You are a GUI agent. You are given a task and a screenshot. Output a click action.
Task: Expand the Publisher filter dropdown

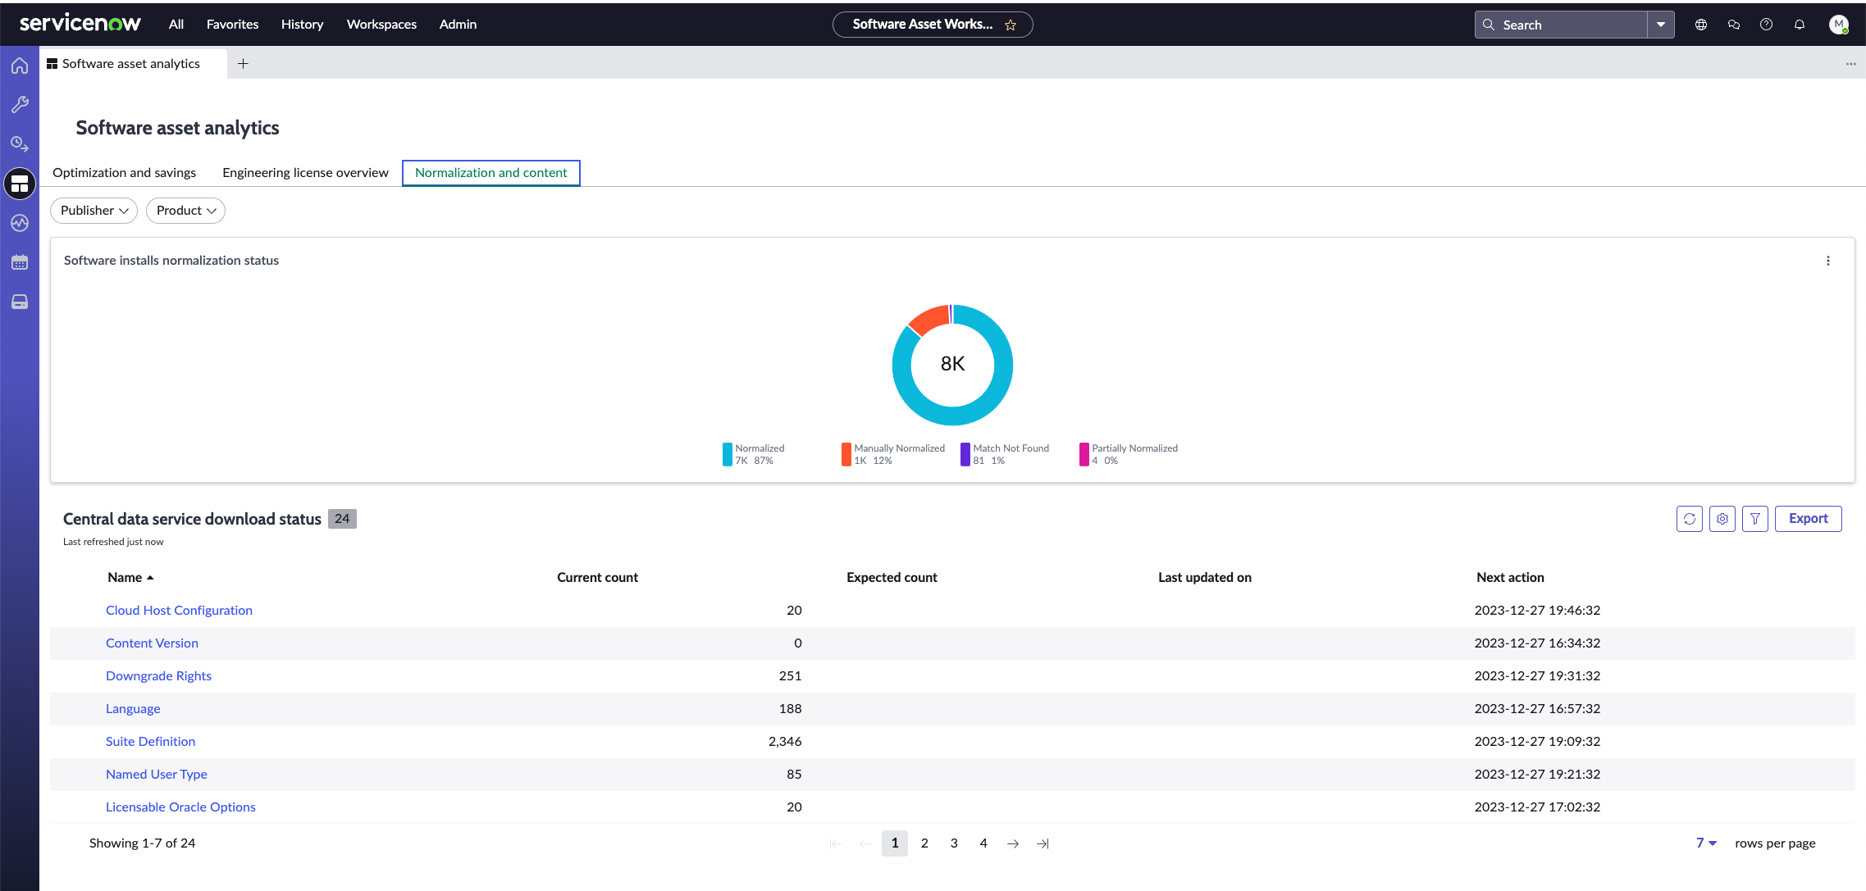[94, 211]
